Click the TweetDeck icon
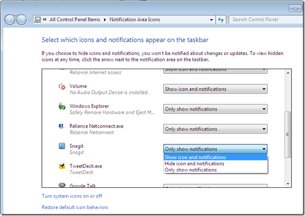Screen dimensions: 305x216 tap(62, 166)
